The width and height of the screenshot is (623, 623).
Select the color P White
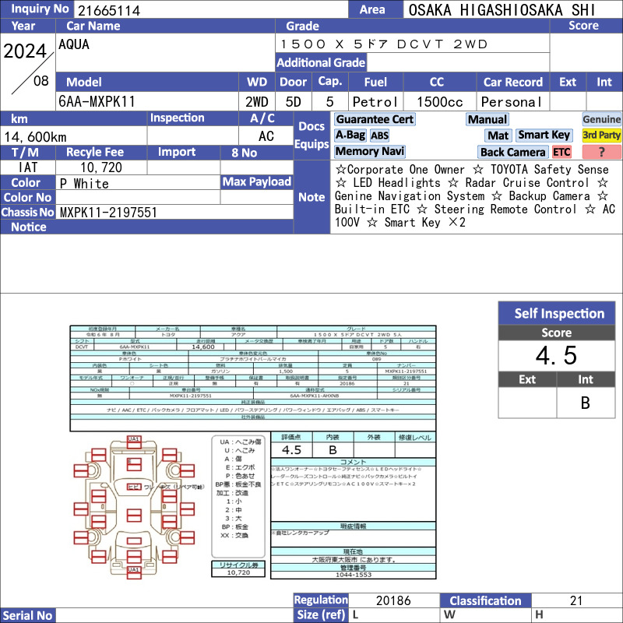[84, 184]
